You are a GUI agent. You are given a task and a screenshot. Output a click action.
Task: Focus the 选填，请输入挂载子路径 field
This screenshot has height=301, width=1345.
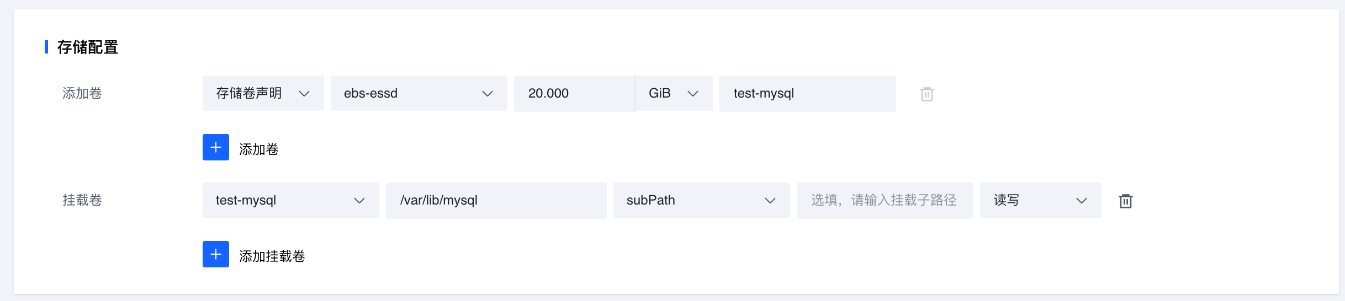click(885, 200)
